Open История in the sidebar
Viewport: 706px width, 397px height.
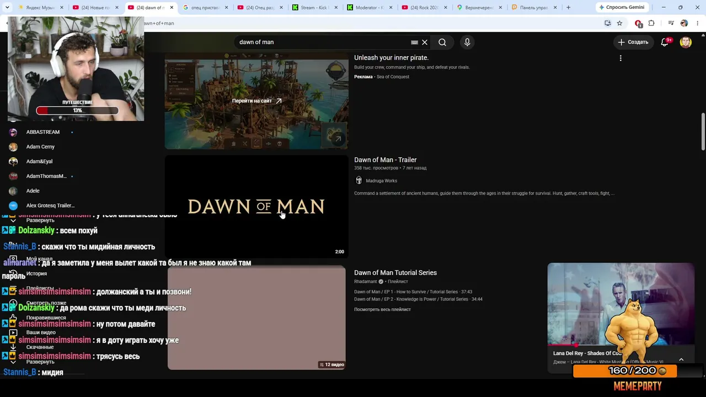coord(36,273)
